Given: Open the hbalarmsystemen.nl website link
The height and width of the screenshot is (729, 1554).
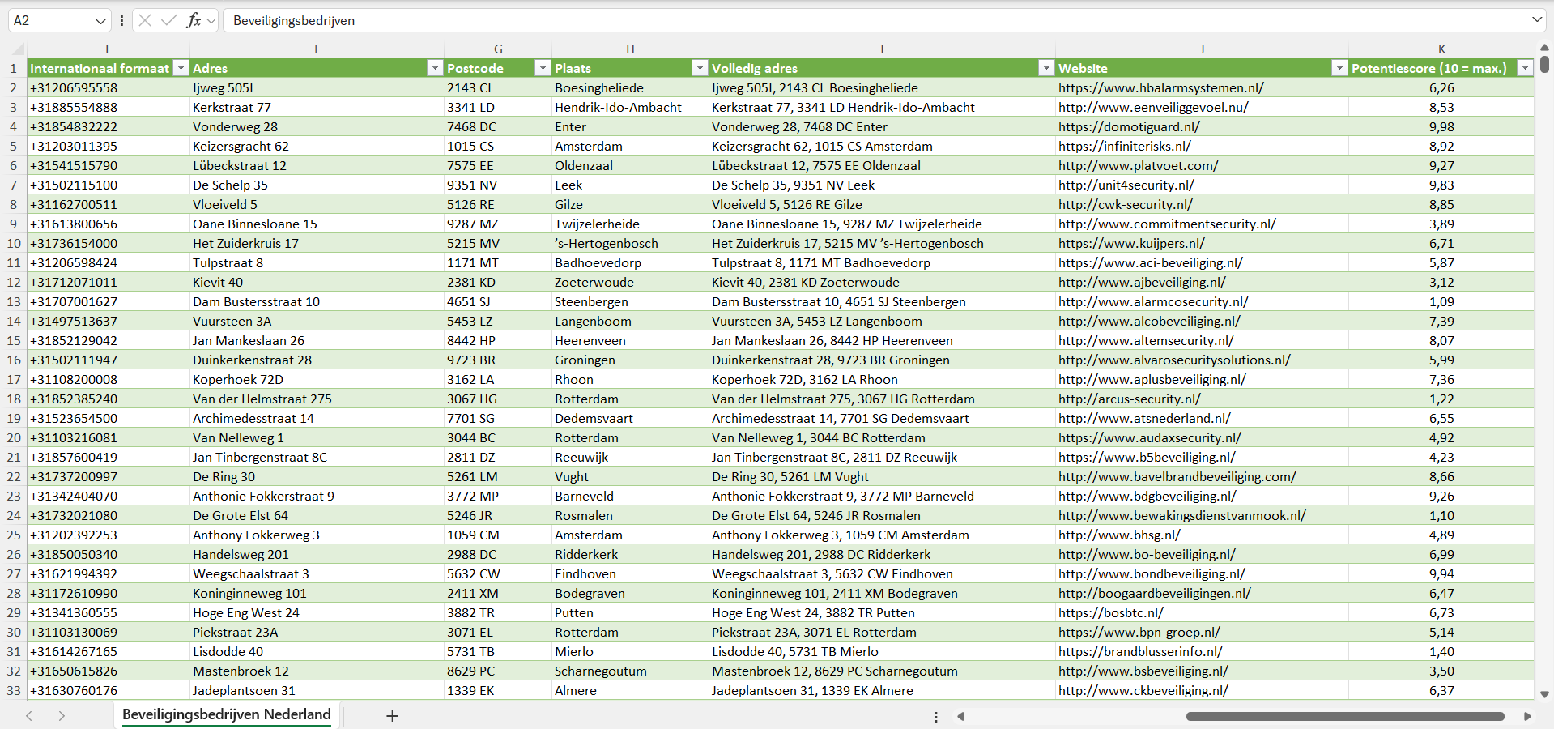Looking at the screenshot, I should tap(1160, 87).
